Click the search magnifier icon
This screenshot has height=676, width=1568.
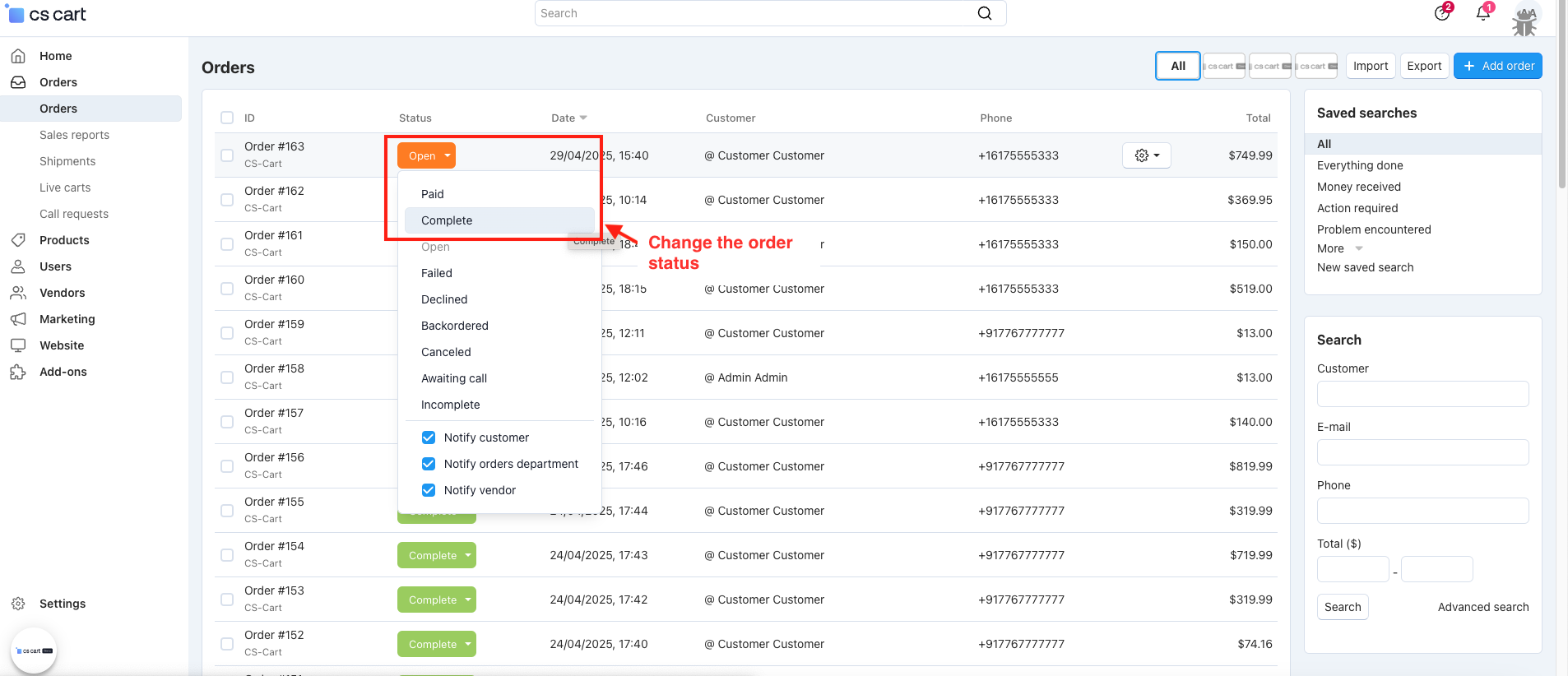click(x=985, y=13)
